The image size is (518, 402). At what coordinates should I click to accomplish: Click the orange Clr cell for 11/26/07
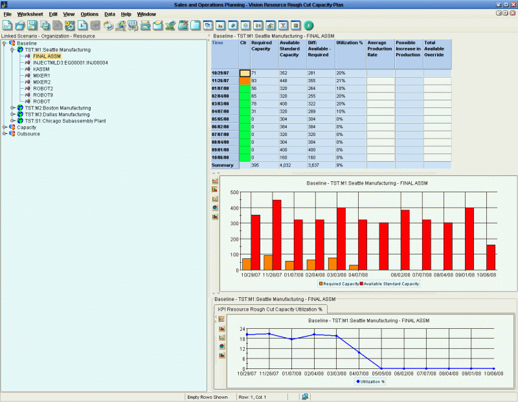[x=245, y=81]
